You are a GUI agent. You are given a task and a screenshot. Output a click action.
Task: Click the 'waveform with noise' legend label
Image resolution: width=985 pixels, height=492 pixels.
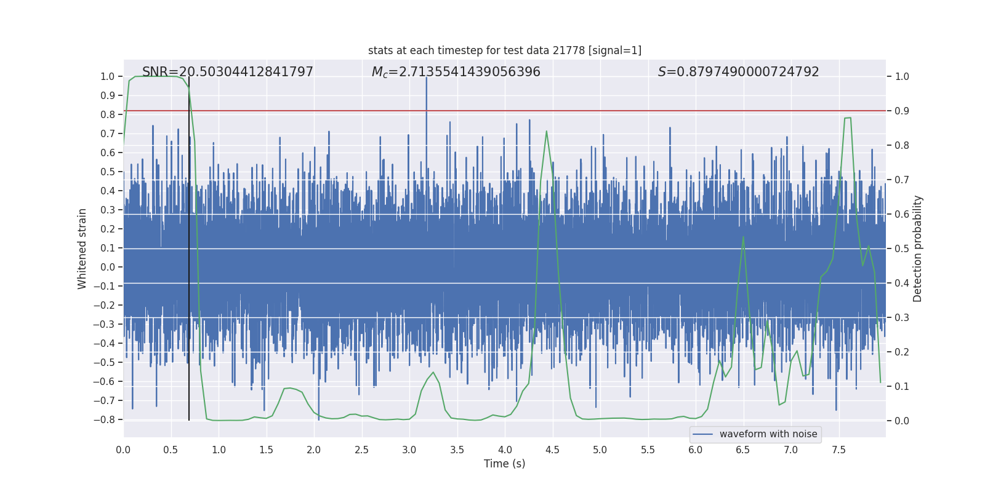click(768, 434)
